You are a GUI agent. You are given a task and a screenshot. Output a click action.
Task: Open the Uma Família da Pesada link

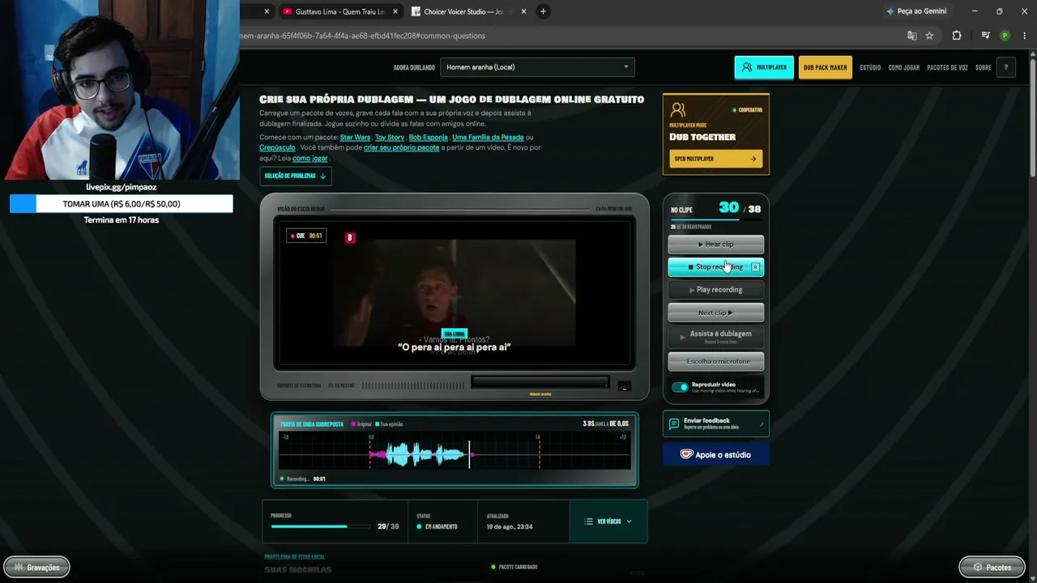coord(488,137)
